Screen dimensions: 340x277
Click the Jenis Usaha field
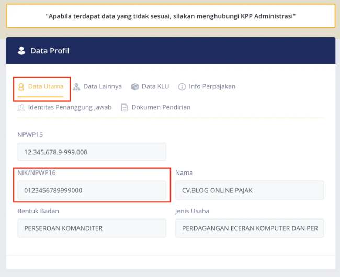pyautogui.click(x=250, y=228)
